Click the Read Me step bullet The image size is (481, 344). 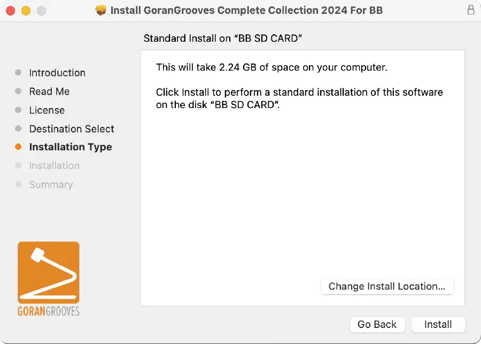pyautogui.click(x=18, y=91)
